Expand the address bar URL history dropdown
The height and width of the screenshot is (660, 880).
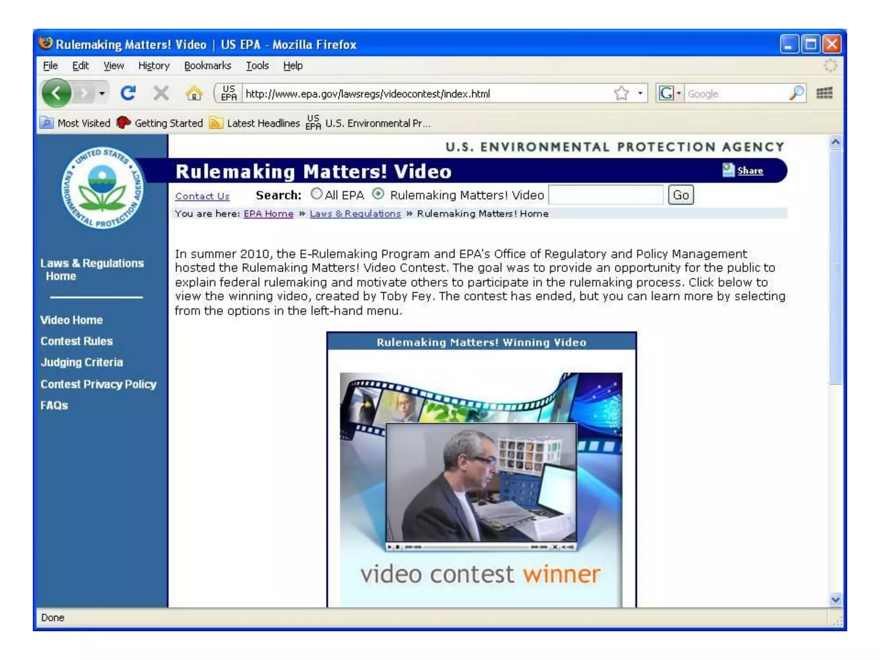640,93
